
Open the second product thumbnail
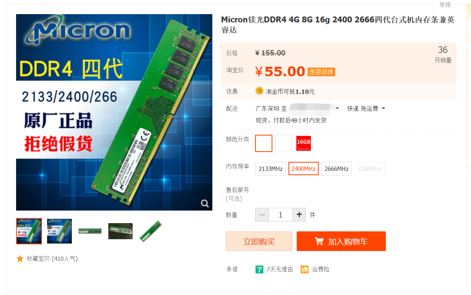(x=59, y=231)
